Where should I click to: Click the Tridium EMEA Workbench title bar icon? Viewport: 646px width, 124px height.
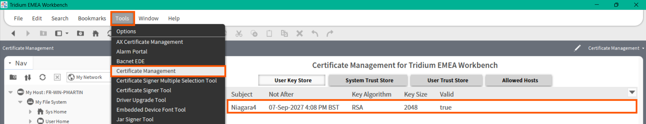point(4,5)
